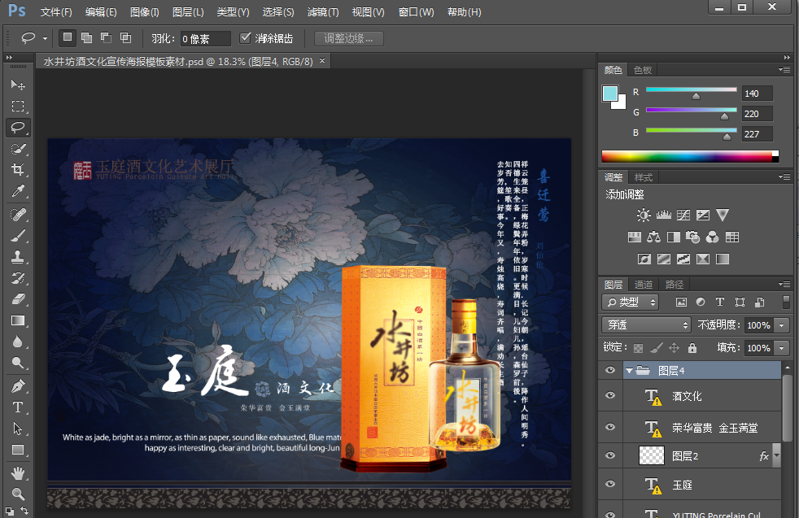Screen dimensions: 799x518
Task: Hide the 图层 2 layer
Action: [610, 456]
